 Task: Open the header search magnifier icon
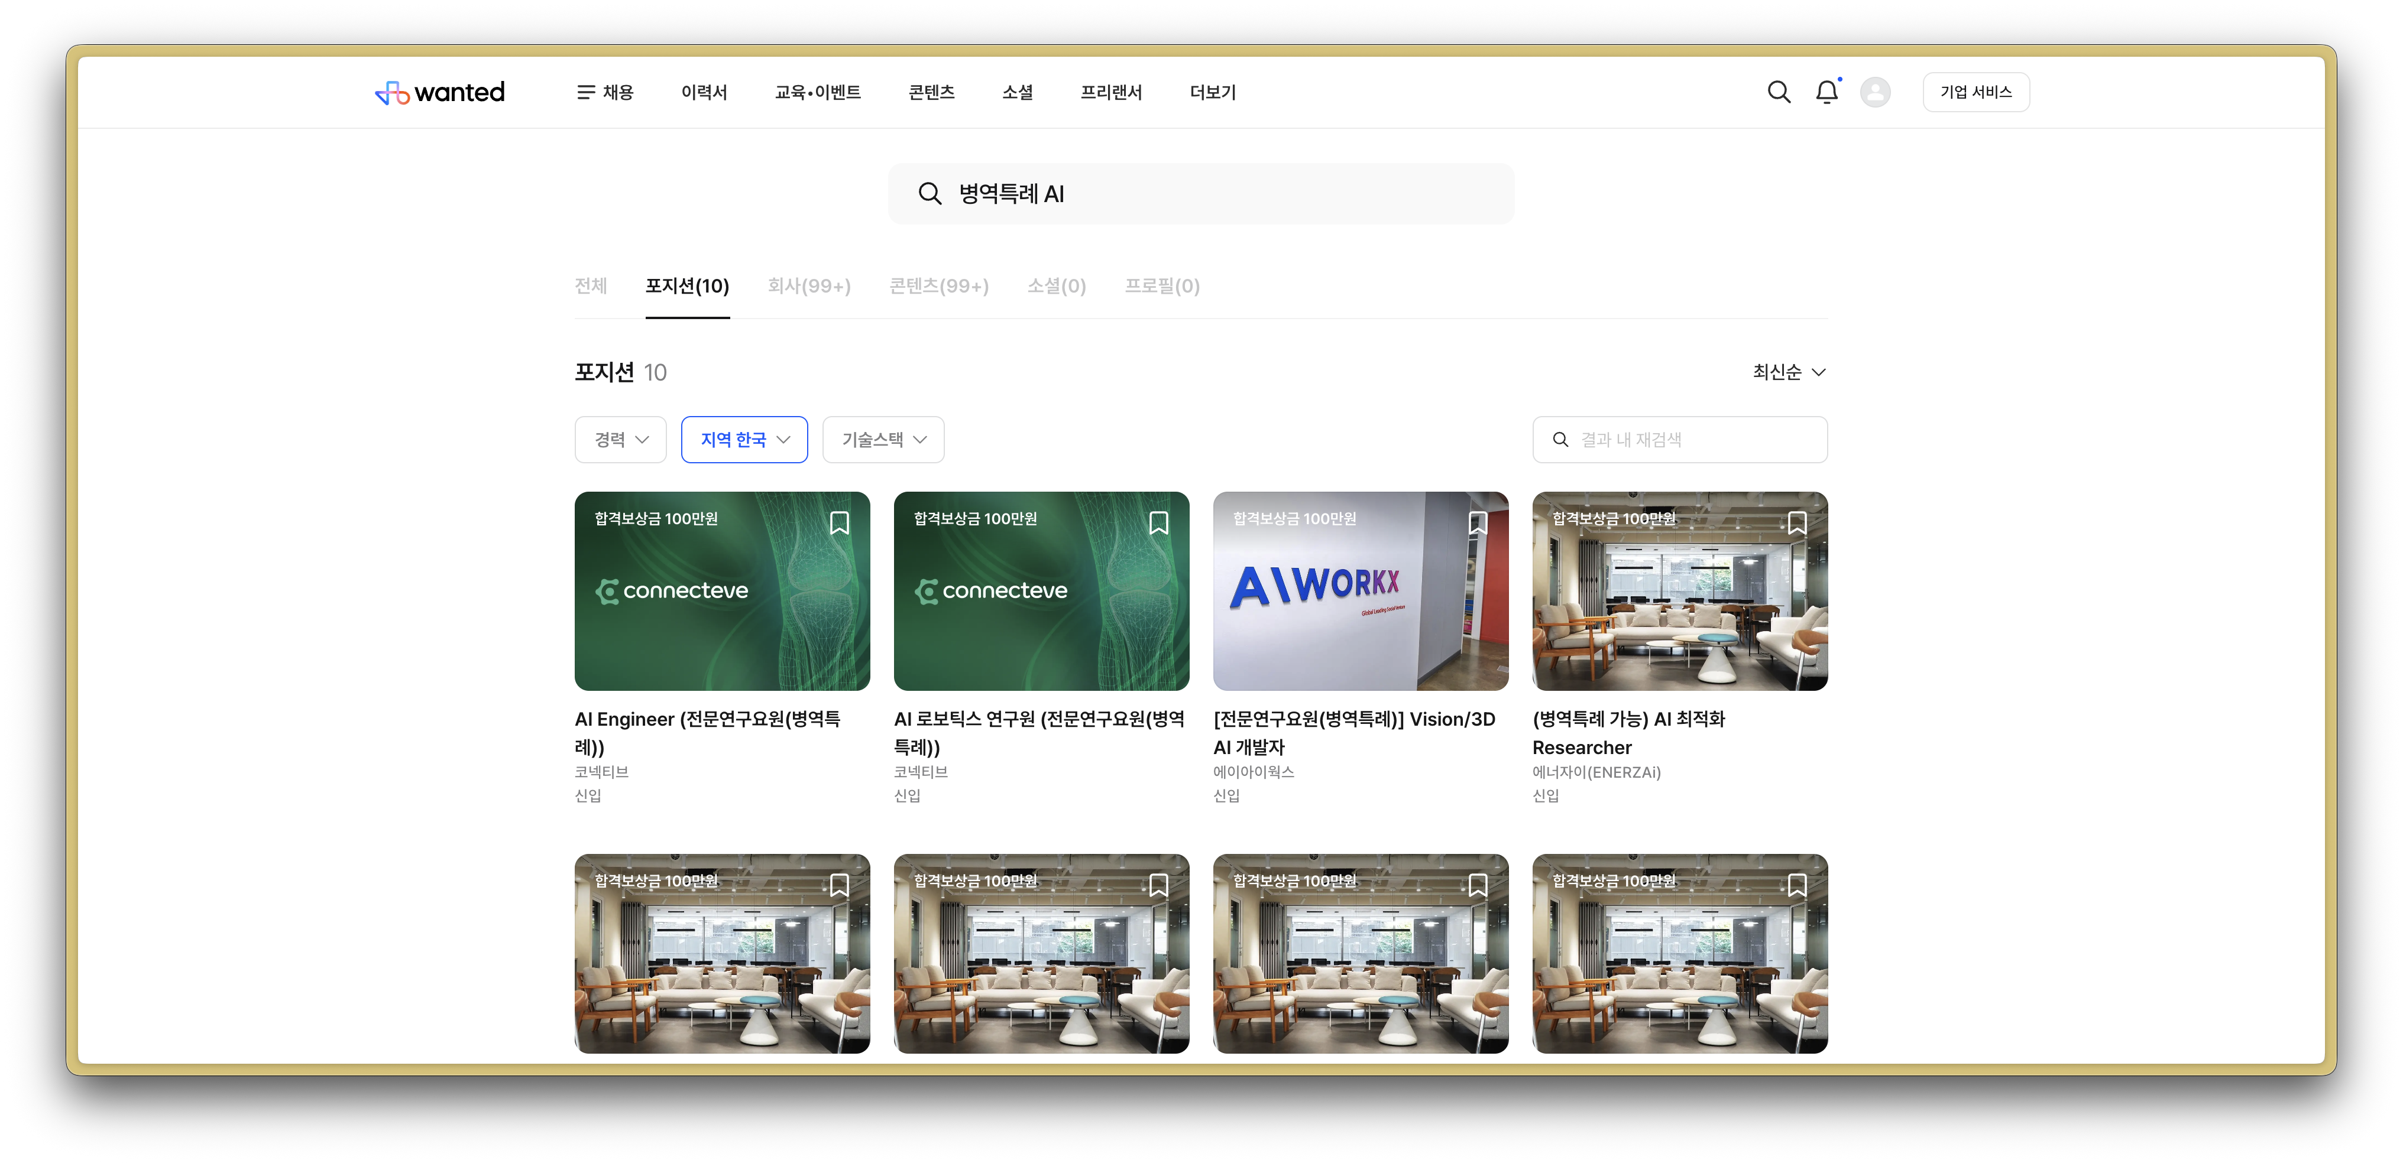point(1778,92)
